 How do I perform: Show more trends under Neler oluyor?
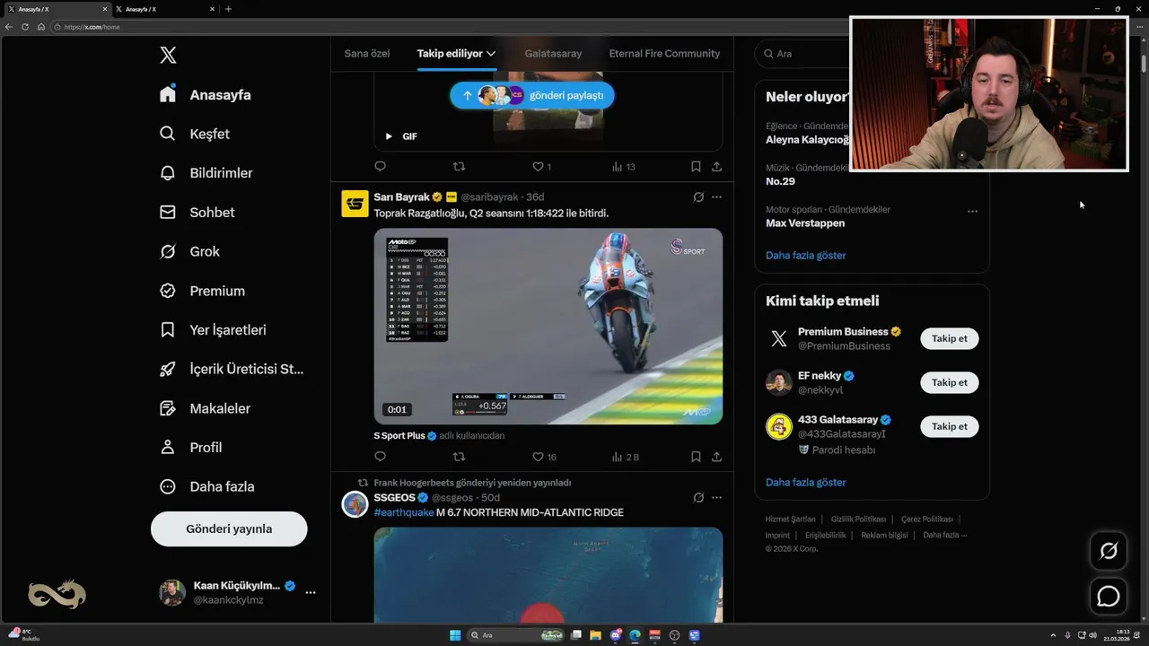coord(806,256)
